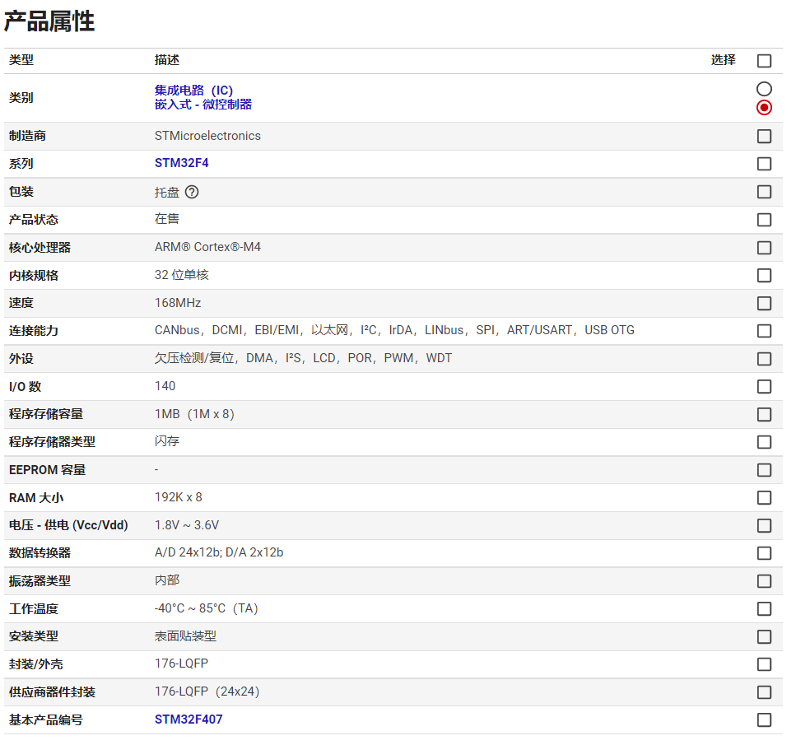Select the I/O 数 140 checkbox
796x745 pixels.
click(764, 387)
